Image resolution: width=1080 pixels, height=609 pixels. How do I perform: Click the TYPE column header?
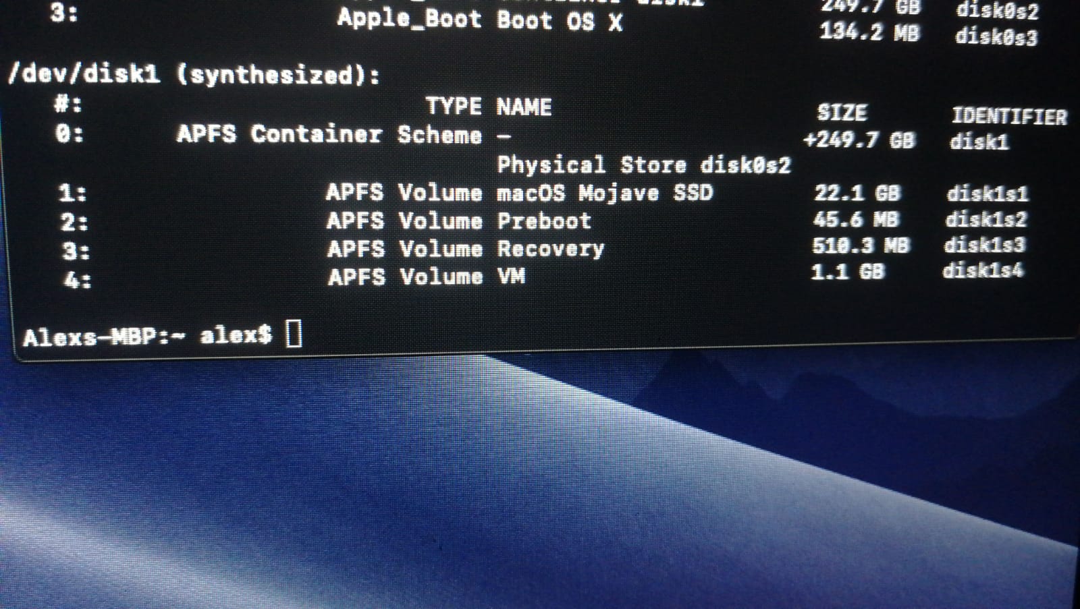pos(453,107)
